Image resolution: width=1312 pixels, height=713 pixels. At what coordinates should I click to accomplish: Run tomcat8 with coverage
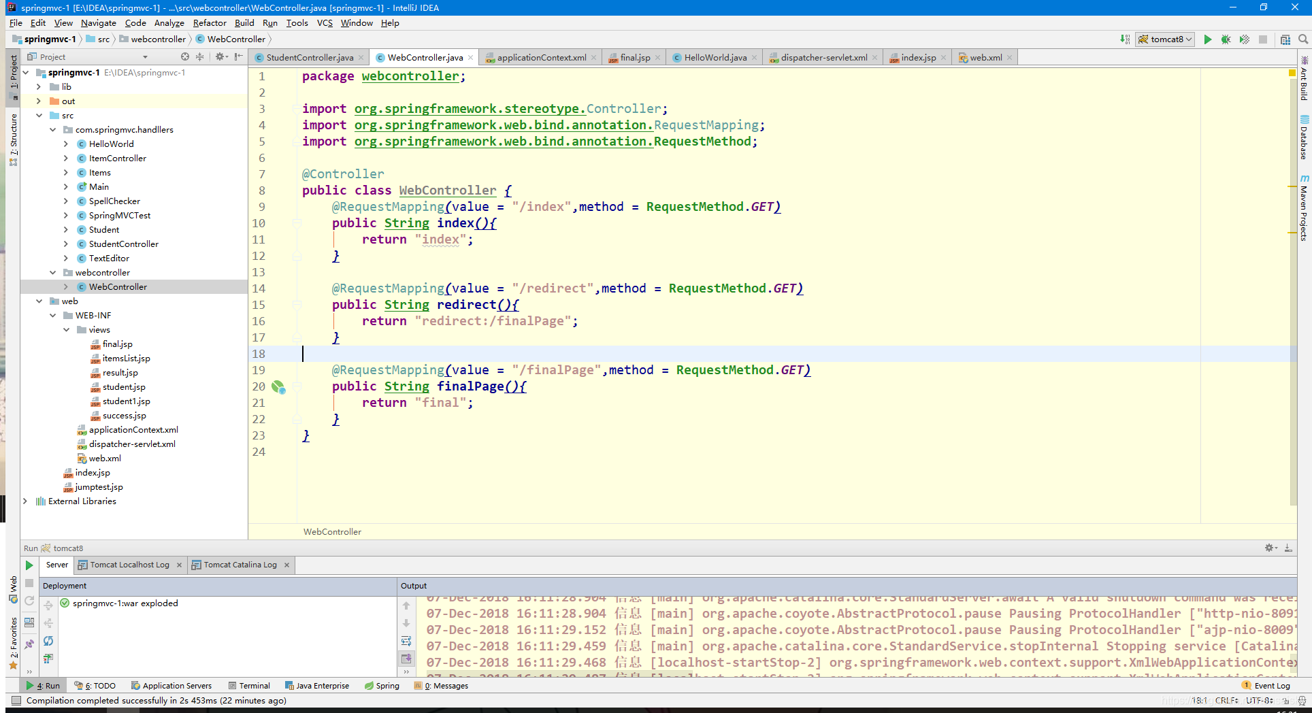1244,39
